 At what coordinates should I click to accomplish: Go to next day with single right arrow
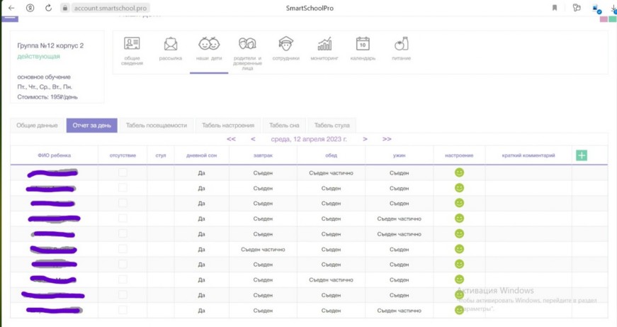365,139
